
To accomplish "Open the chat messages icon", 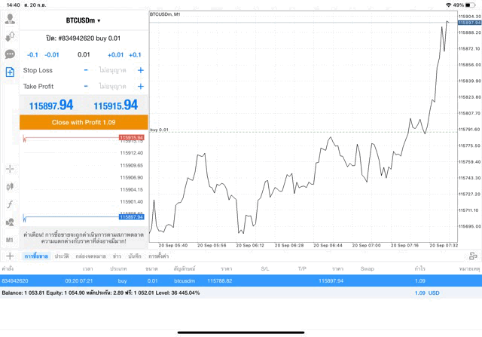I will 10,54.
